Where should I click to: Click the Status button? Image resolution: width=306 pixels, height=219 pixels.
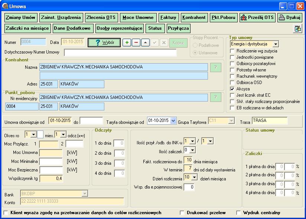pos(155,28)
